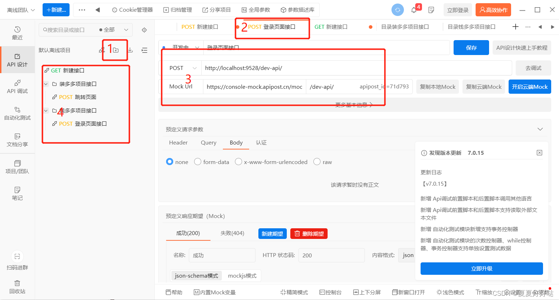Open 归档管理 from the toolbar
The image size is (559, 300).
tap(177, 10)
